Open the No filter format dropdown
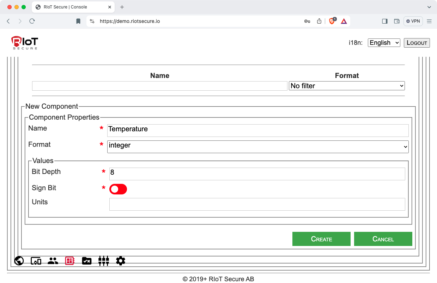437x283 pixels. [347, 86]
